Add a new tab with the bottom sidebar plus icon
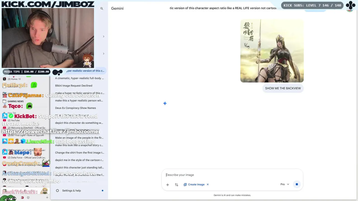 [47, 198]
